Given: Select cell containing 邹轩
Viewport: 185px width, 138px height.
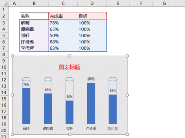Looking at the screenshot, I should (x=34, y=36).
